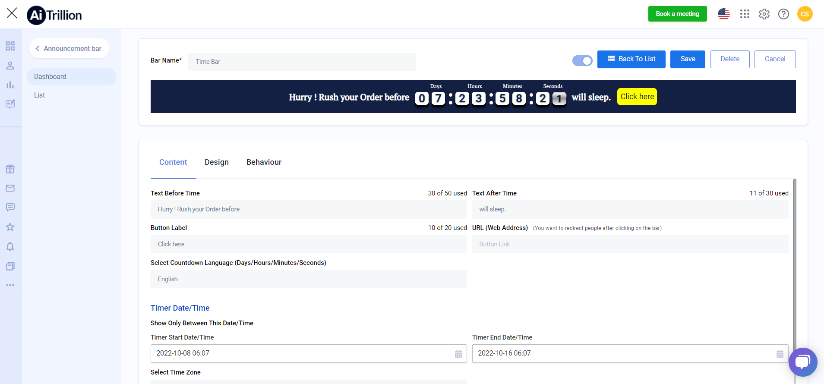Open the gift rewards icon in the sidebar
824x384 pixels.
[10, 169]
